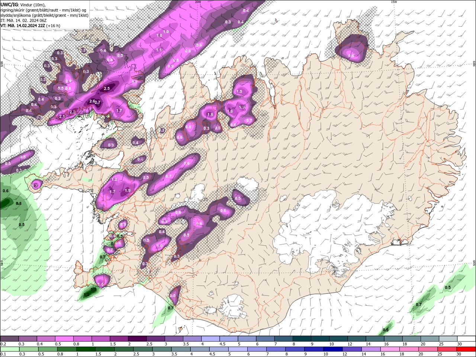
Task: Click the 2.6 snowfall value on the map
Action: point(92,101)
